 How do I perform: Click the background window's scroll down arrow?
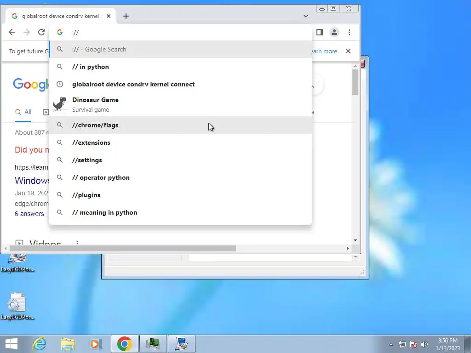356,257
